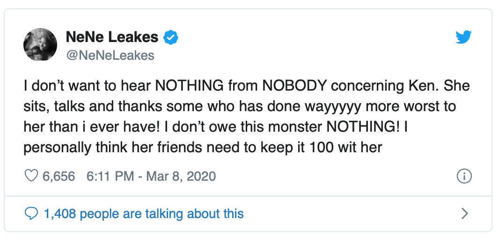Like the tweet with the heart icon
Viewport: 499px width, 240px height.
pos(31,176)
